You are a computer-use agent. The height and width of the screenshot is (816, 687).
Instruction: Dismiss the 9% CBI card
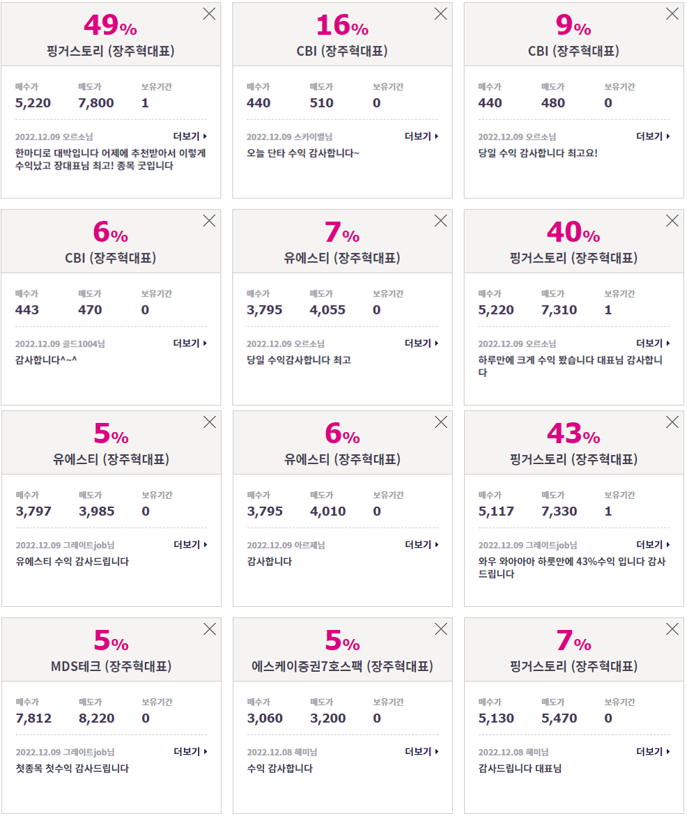pyautogui.click(x=672, y=13)
